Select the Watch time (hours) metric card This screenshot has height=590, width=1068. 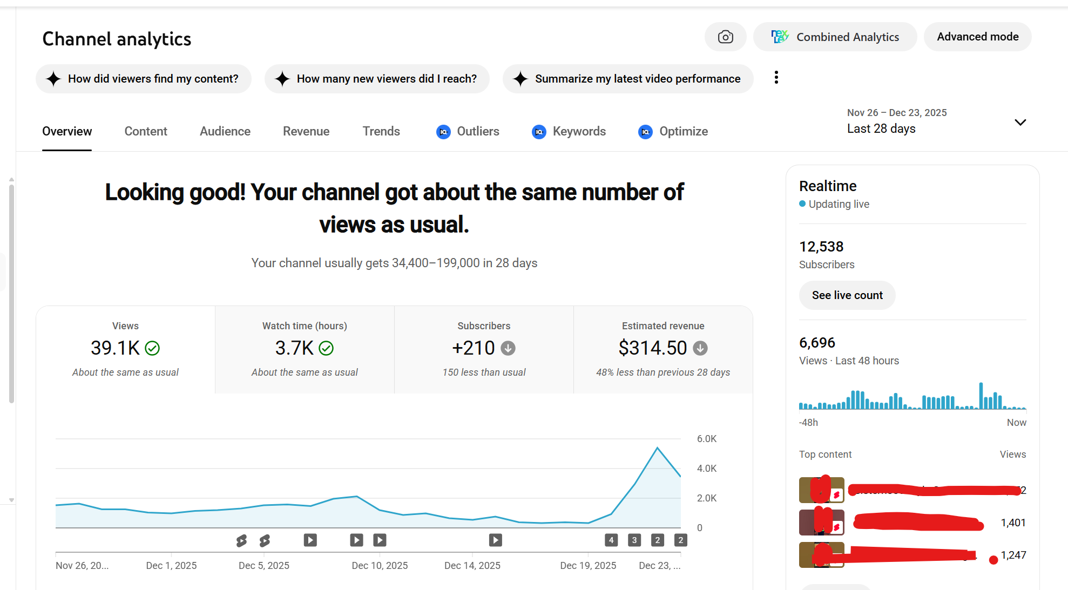click(x=305, y=349)
